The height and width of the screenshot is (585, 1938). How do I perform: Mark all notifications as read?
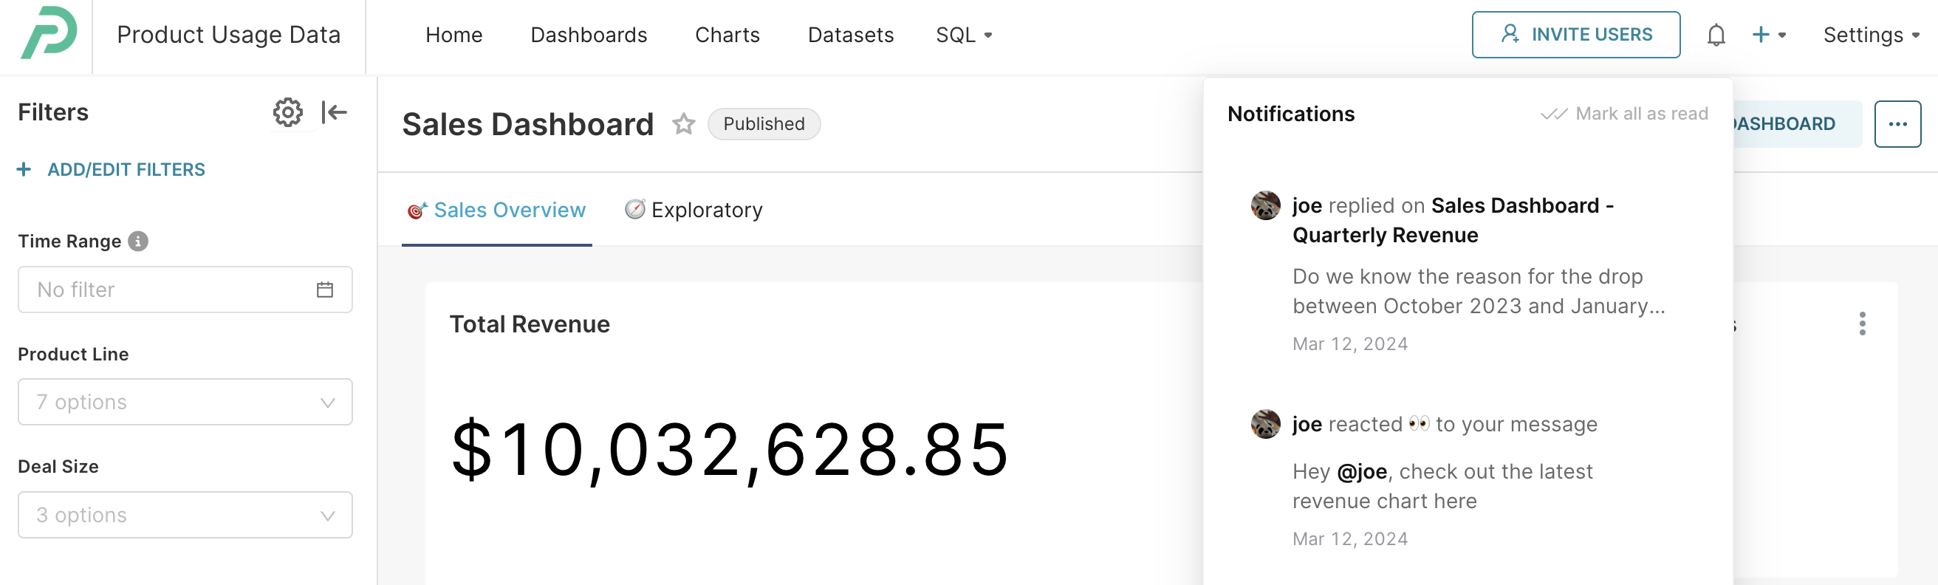tap(1624, 114)
